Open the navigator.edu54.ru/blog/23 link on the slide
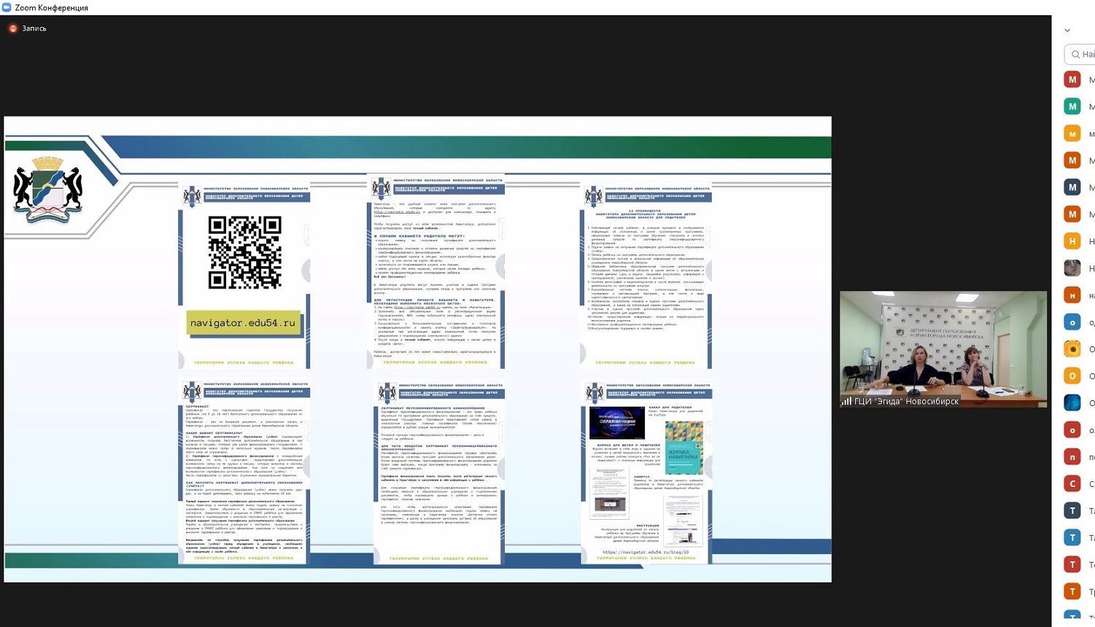The height and width of the screenshot is (627, 1095). (646, 553)
